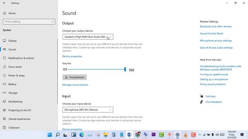This screenshot has width=248, height=139.
Task: Click the Projecting to this PC icon
Action: 4,110
